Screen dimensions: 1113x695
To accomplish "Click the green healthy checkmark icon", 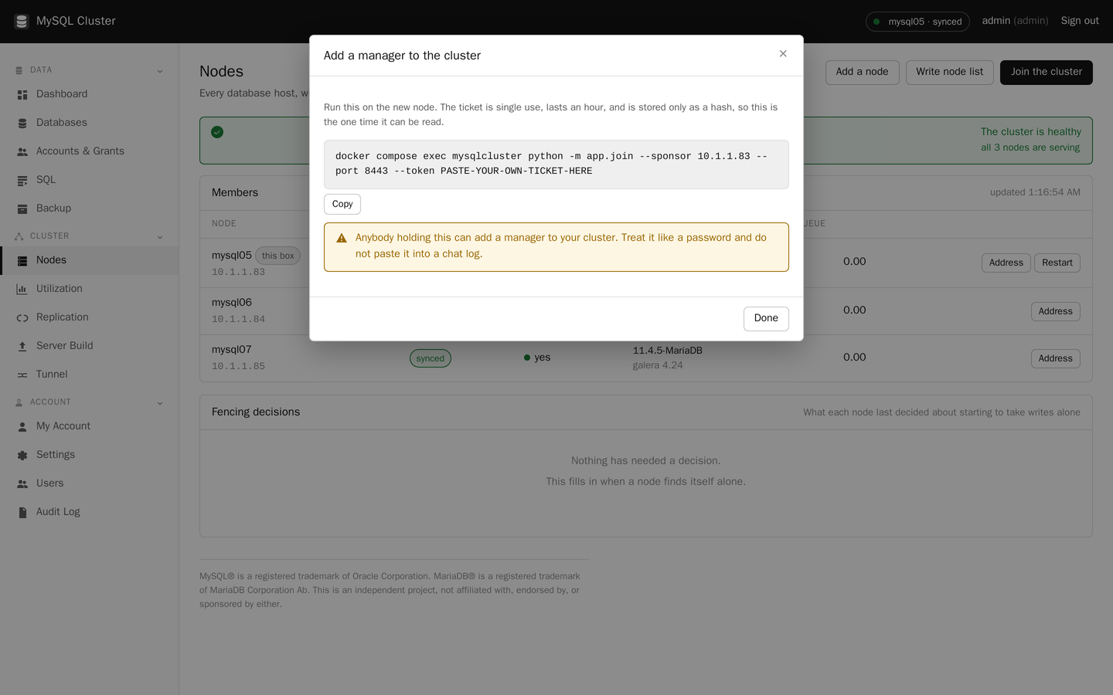I will click(x=217, y=132).
